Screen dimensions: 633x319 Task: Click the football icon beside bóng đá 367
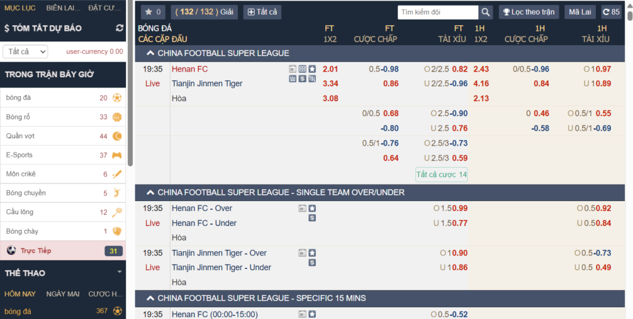(x=117, y=311)
